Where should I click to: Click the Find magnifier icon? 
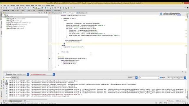[23, 8]
